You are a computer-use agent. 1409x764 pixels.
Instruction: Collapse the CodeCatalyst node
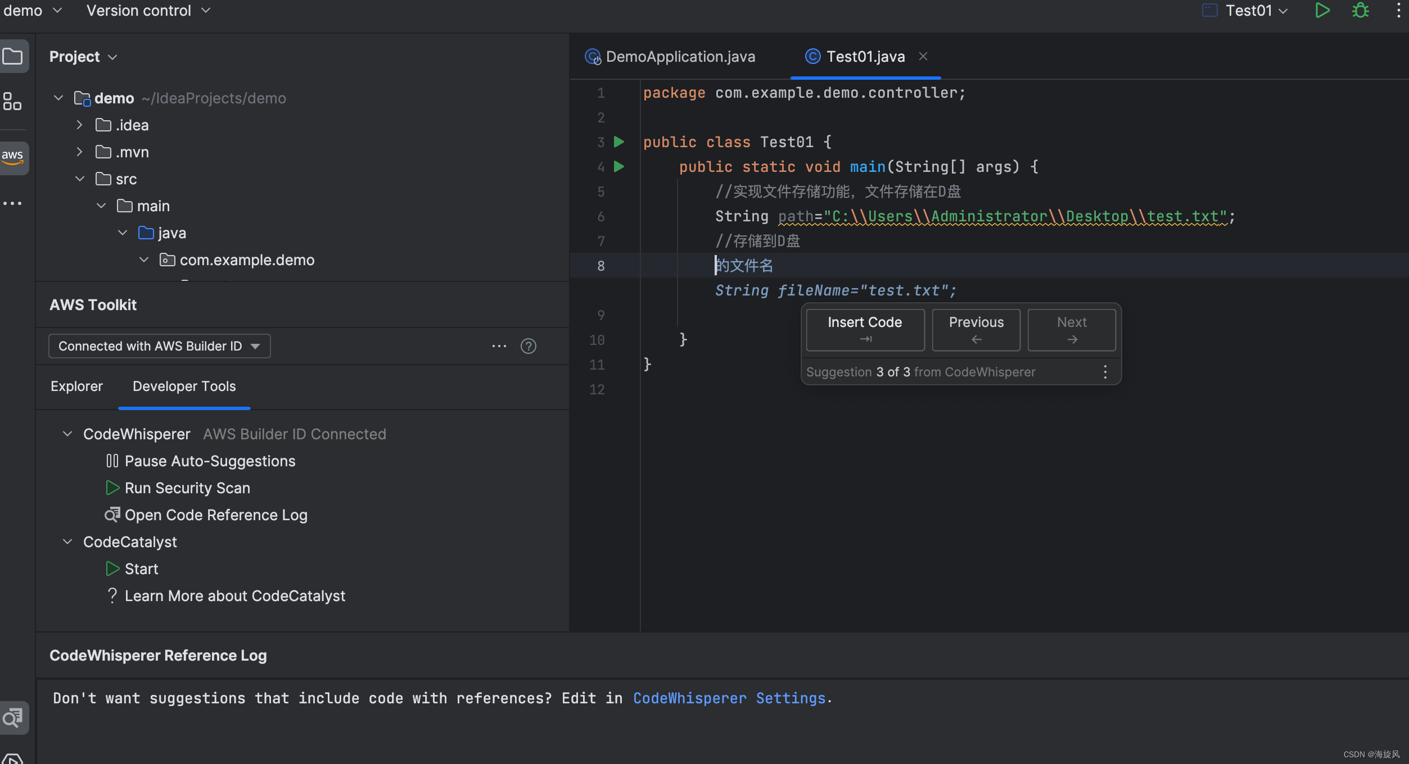[x=67, y=542]
